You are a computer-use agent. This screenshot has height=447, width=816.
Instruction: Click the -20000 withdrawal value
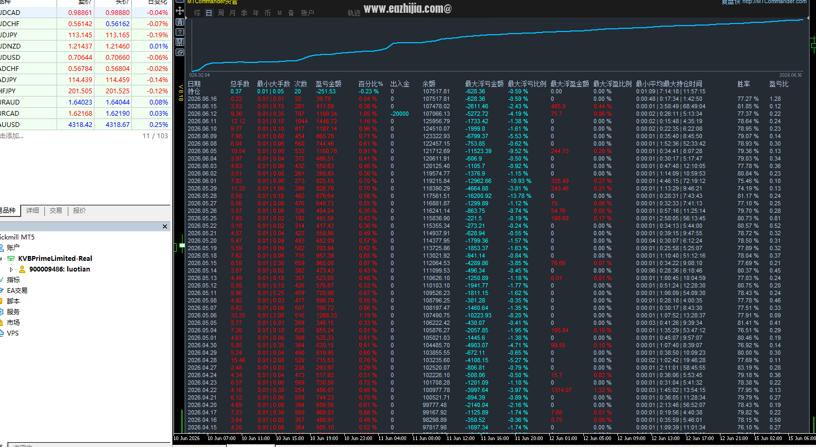(x=400, y=114)
